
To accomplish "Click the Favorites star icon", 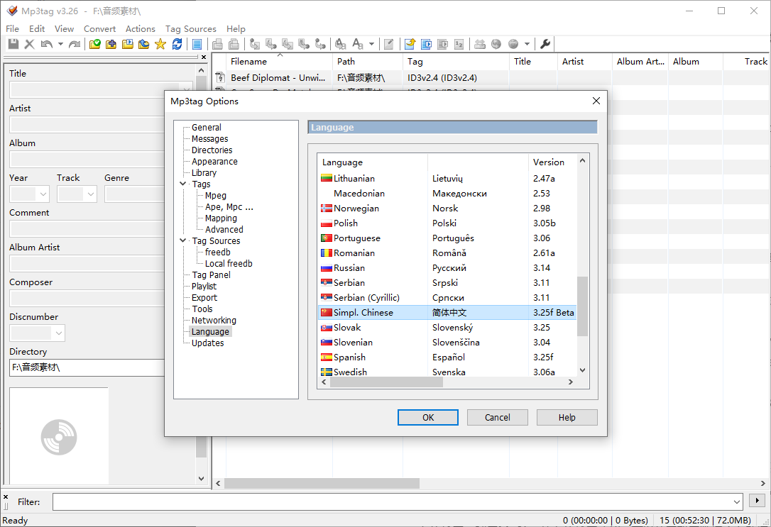I will (x=160, y=44).
